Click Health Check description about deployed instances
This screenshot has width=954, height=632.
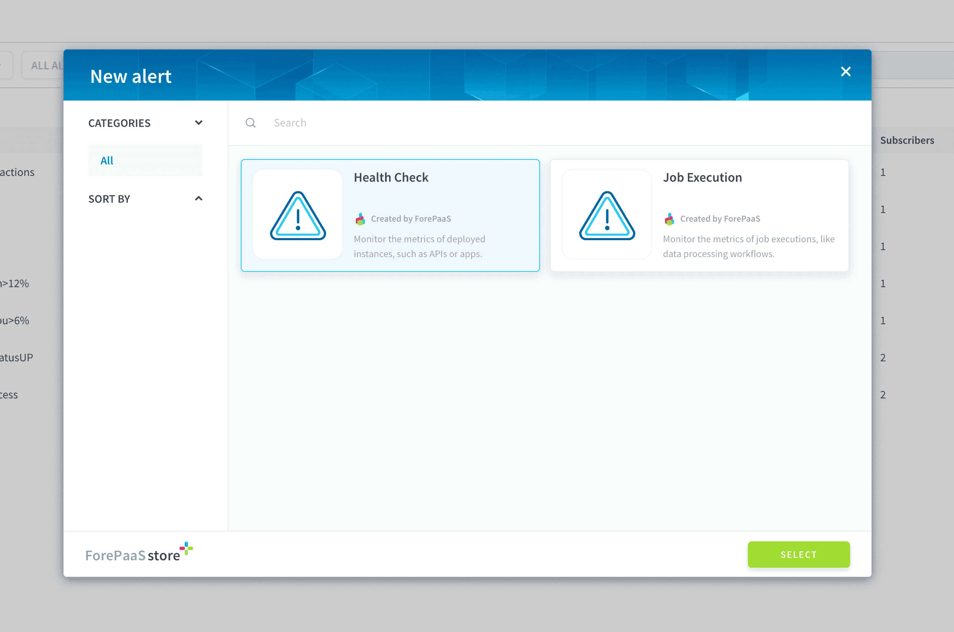click(x=420, y=246)
